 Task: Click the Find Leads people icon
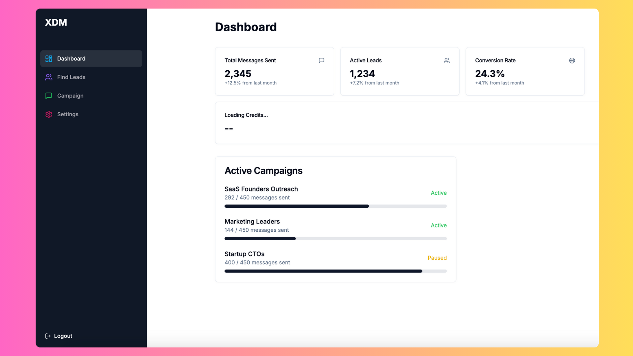click(49, 77)
